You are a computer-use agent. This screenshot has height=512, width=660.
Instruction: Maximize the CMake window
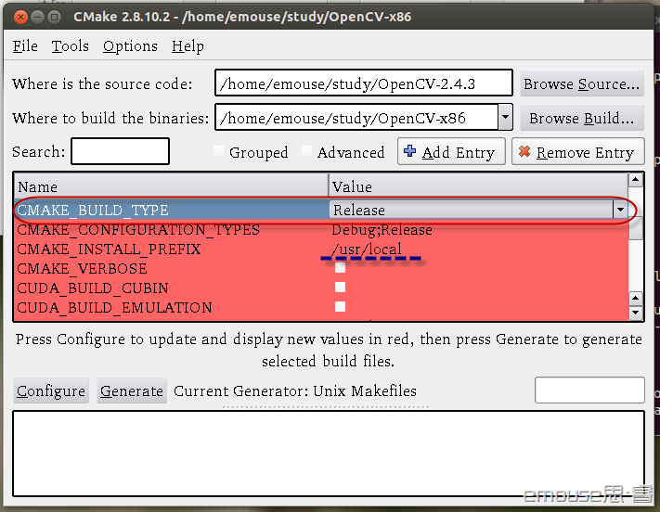[x=54, y=18]
